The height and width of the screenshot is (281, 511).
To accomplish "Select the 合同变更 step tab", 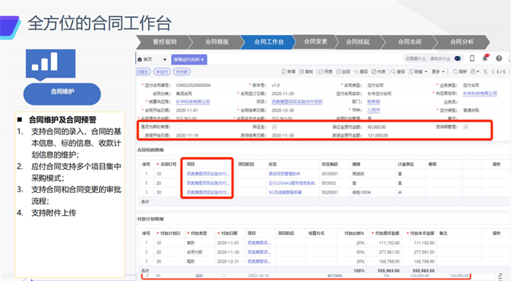I will point(315,42).
